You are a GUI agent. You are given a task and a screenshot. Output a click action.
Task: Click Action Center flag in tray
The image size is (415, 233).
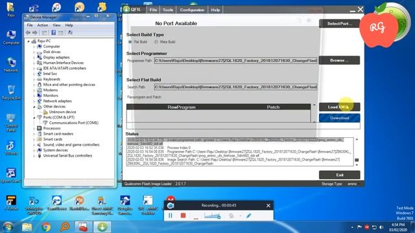pyautogui.click(x=359, y=227)
